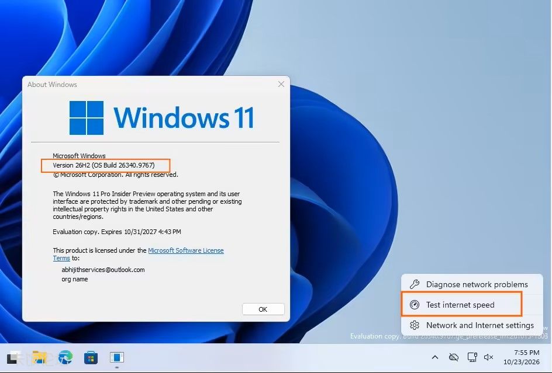Viewport: 552px width, 373px height.
Task: Close the About Windows dialog
Action: (x=281, y=85)
